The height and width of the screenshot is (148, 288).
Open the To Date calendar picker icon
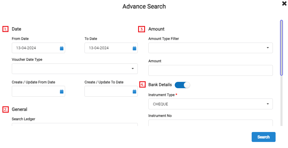point(134,48)
